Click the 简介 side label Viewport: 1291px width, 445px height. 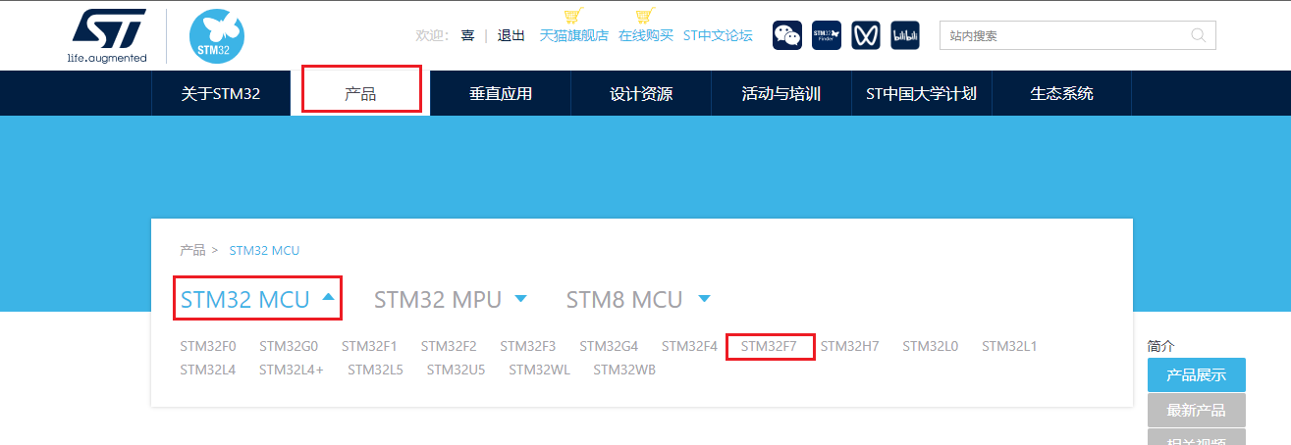tap(1160, 346)
